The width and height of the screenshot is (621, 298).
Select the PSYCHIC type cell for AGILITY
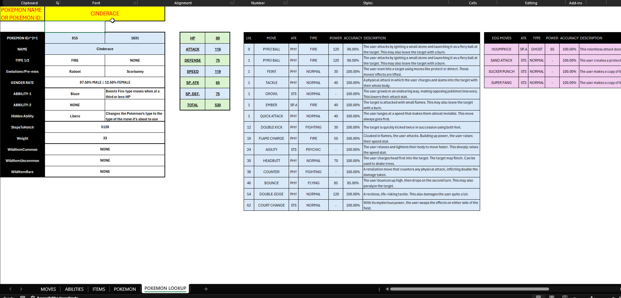[x=313, y=149]
